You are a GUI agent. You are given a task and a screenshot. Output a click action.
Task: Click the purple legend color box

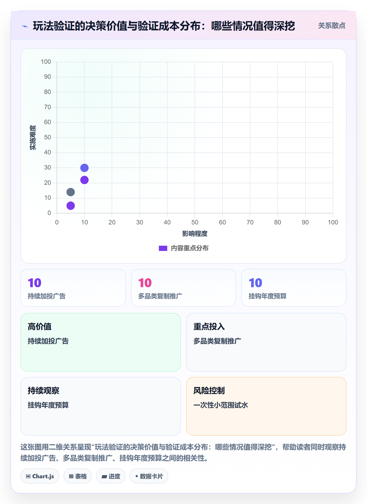click(x=163, y=248)
